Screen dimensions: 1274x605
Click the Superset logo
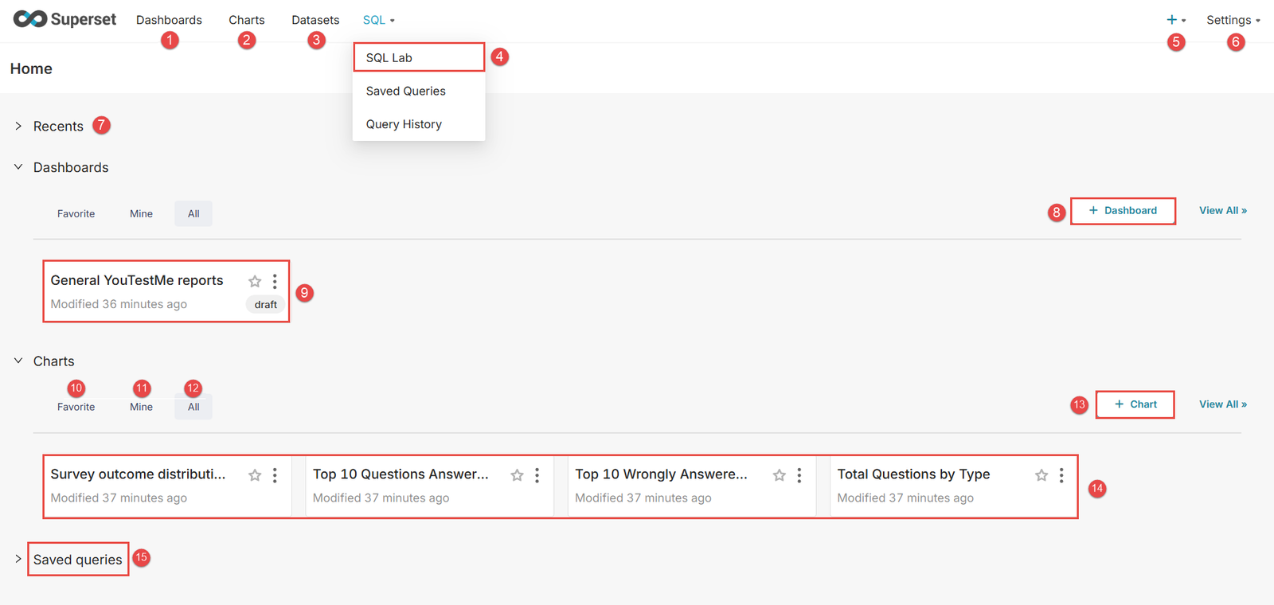coord(64,19)
